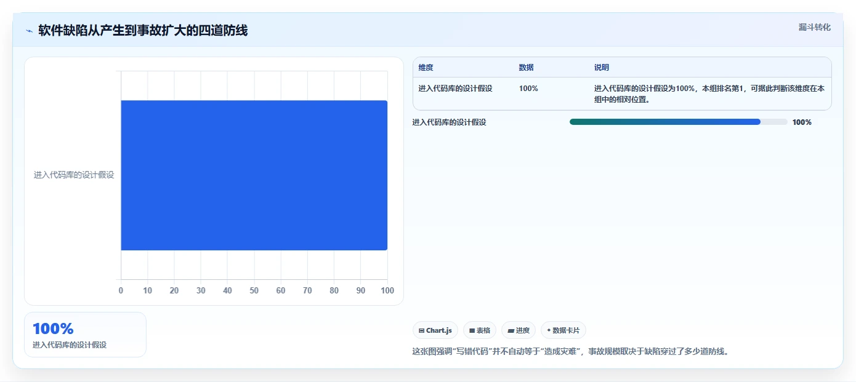Click the x-axis tick label 50
The image size is (856, 382).
click(x=254, y=290)
